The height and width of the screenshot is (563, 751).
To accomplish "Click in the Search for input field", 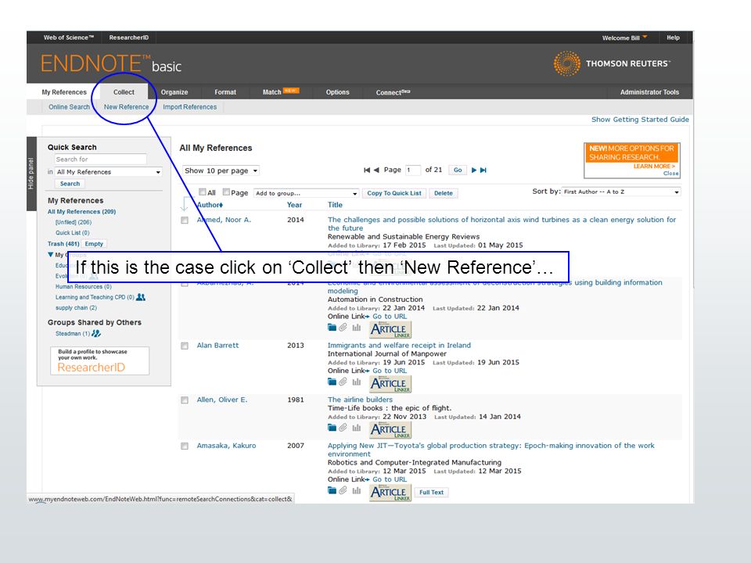I will point(101,160).
